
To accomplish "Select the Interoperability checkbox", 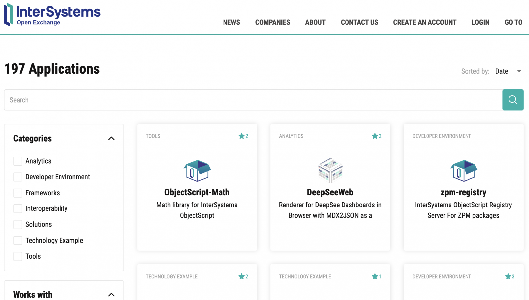I will [18, 208].
